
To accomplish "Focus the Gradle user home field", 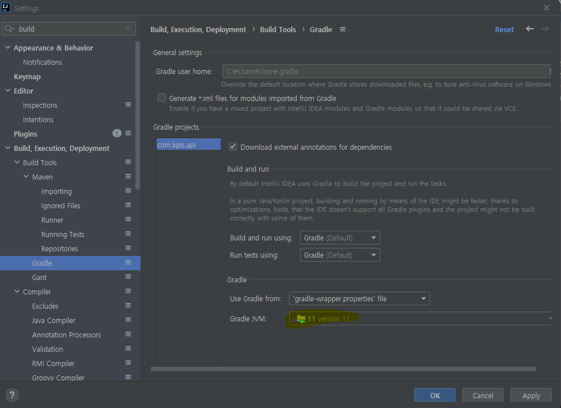I will tap(387, 71).
